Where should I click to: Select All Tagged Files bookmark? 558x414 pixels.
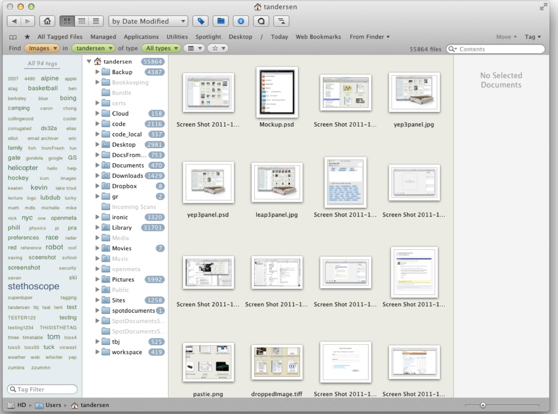[x=60, y=37]
